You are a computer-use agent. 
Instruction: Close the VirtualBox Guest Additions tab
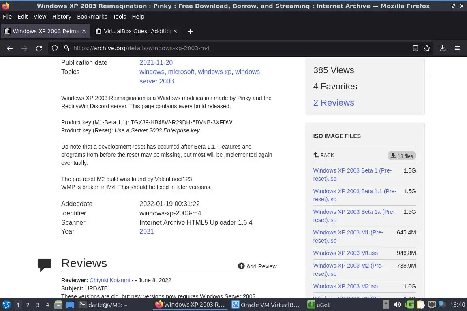coord(175,31)
